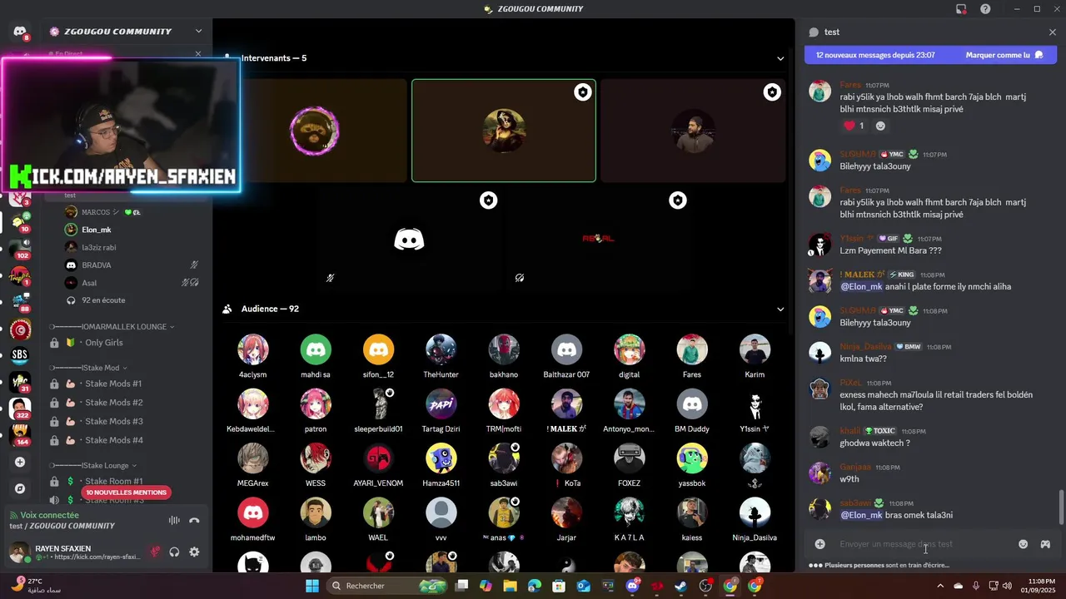Open 4aciysm audience avatar
Screen dimensions: 1066x599
tap(253, 350)
